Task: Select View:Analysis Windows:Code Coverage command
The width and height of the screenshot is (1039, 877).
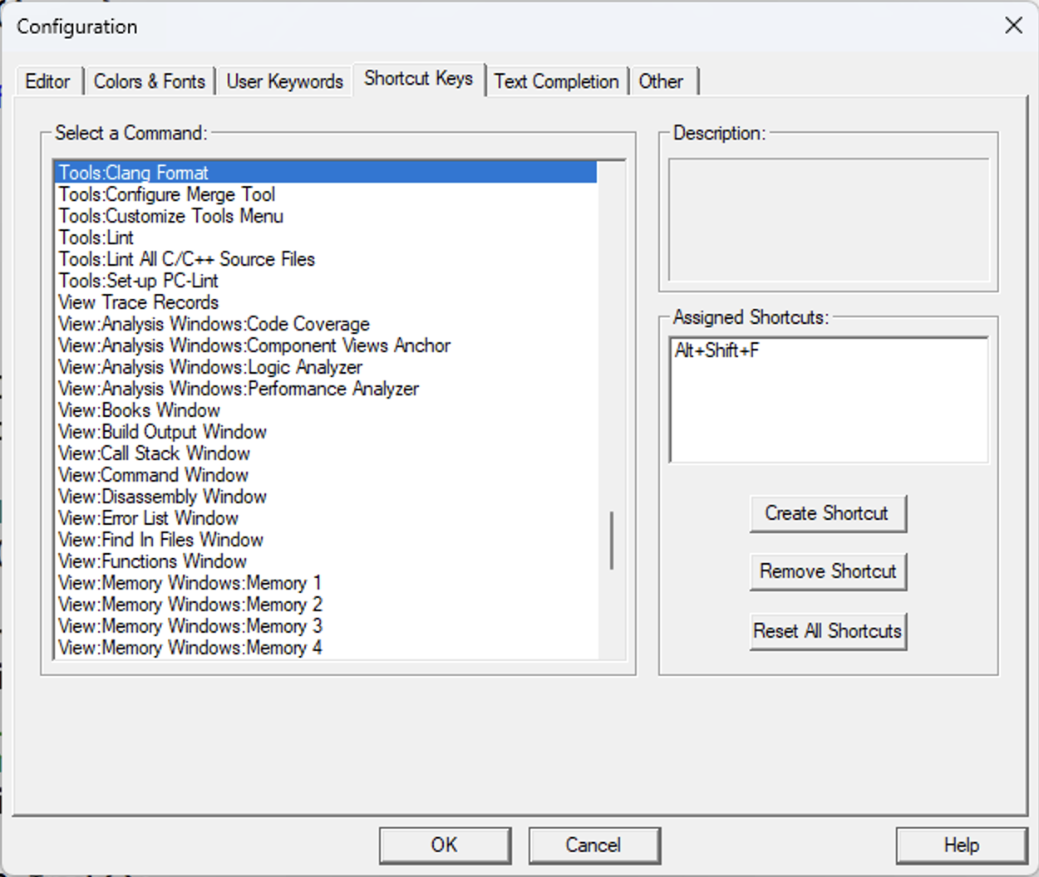Action: tap(214, 324)
